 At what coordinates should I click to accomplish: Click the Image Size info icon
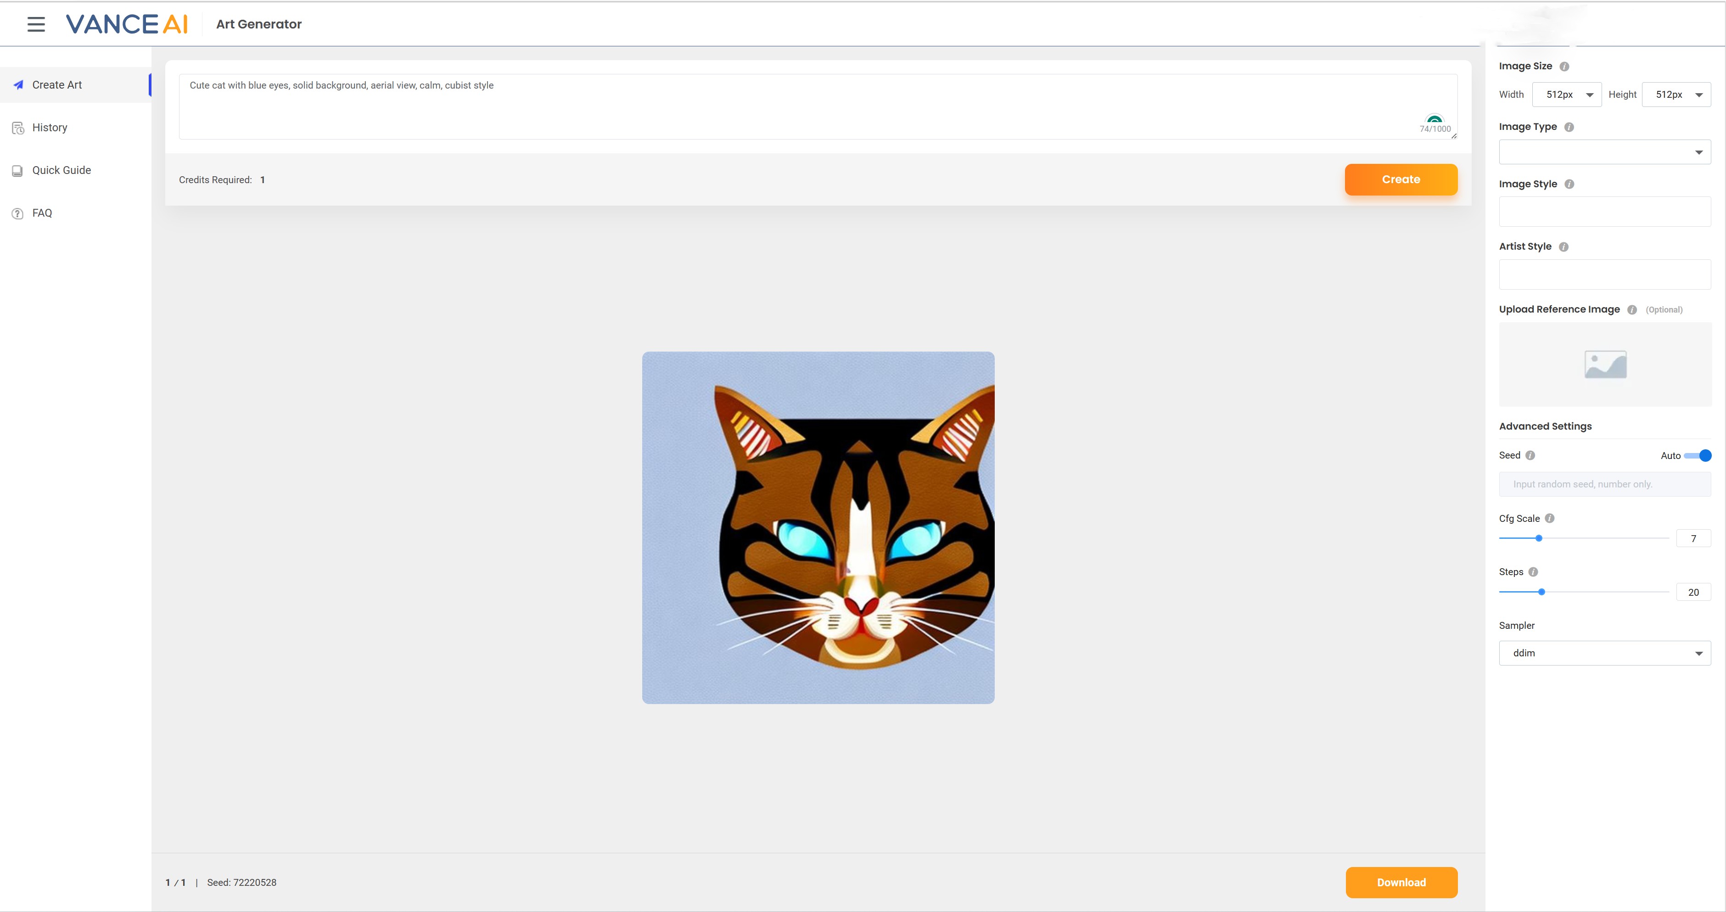pos(1564,67)
